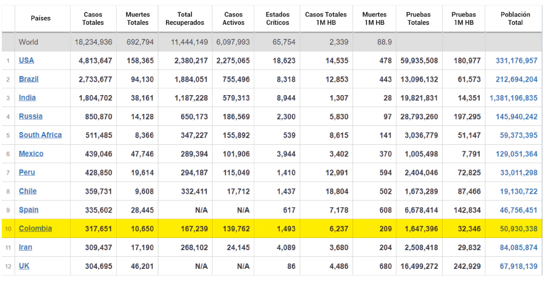Open USA population link 331,176,957
The image size is (545, 281).
click(x=517, y=61)
